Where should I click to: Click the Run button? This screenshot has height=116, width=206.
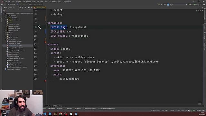point(191,5)
